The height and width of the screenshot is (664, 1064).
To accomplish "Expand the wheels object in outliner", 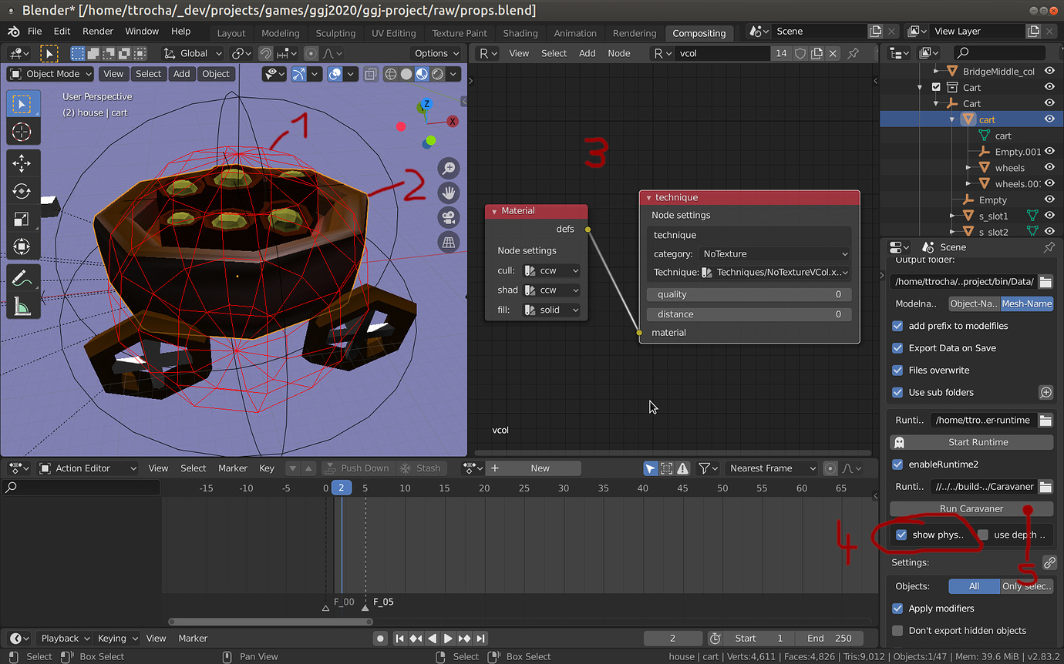I will [968, 168].
